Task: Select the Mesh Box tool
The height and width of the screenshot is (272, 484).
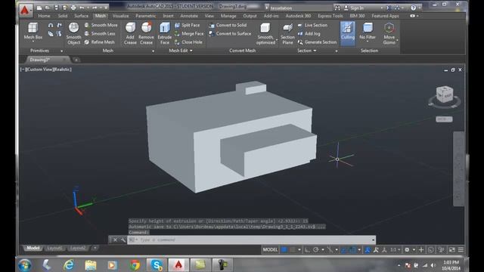Action: [x=33, y=32]
